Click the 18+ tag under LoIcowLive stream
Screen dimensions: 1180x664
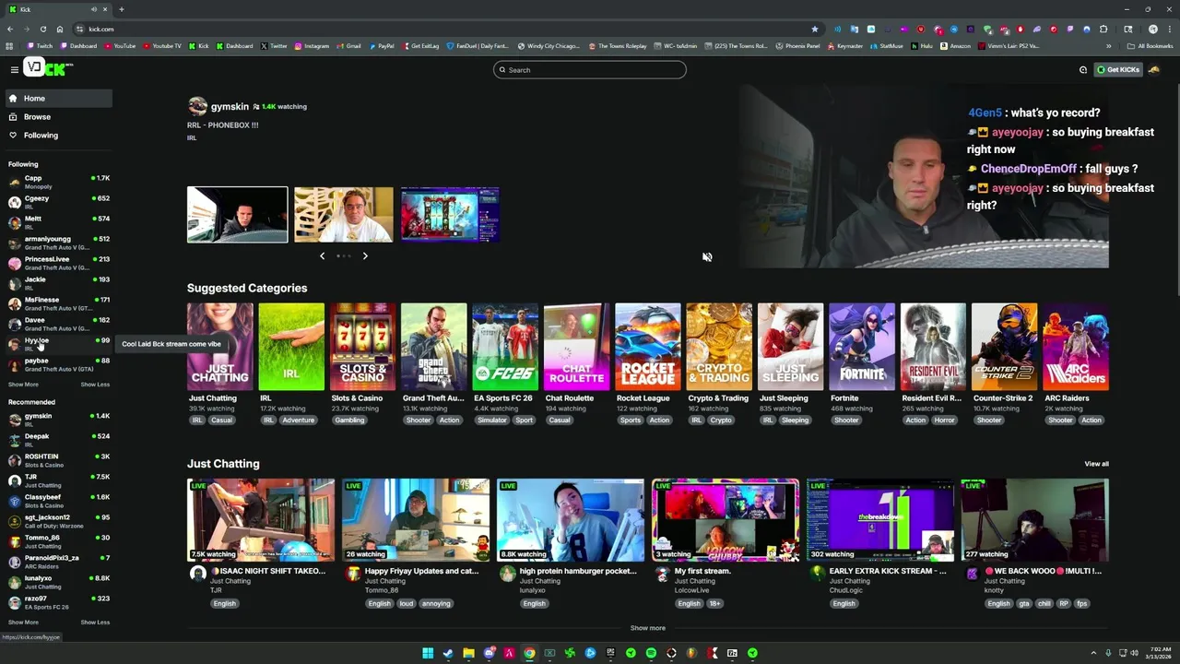(x=714, y=604)
